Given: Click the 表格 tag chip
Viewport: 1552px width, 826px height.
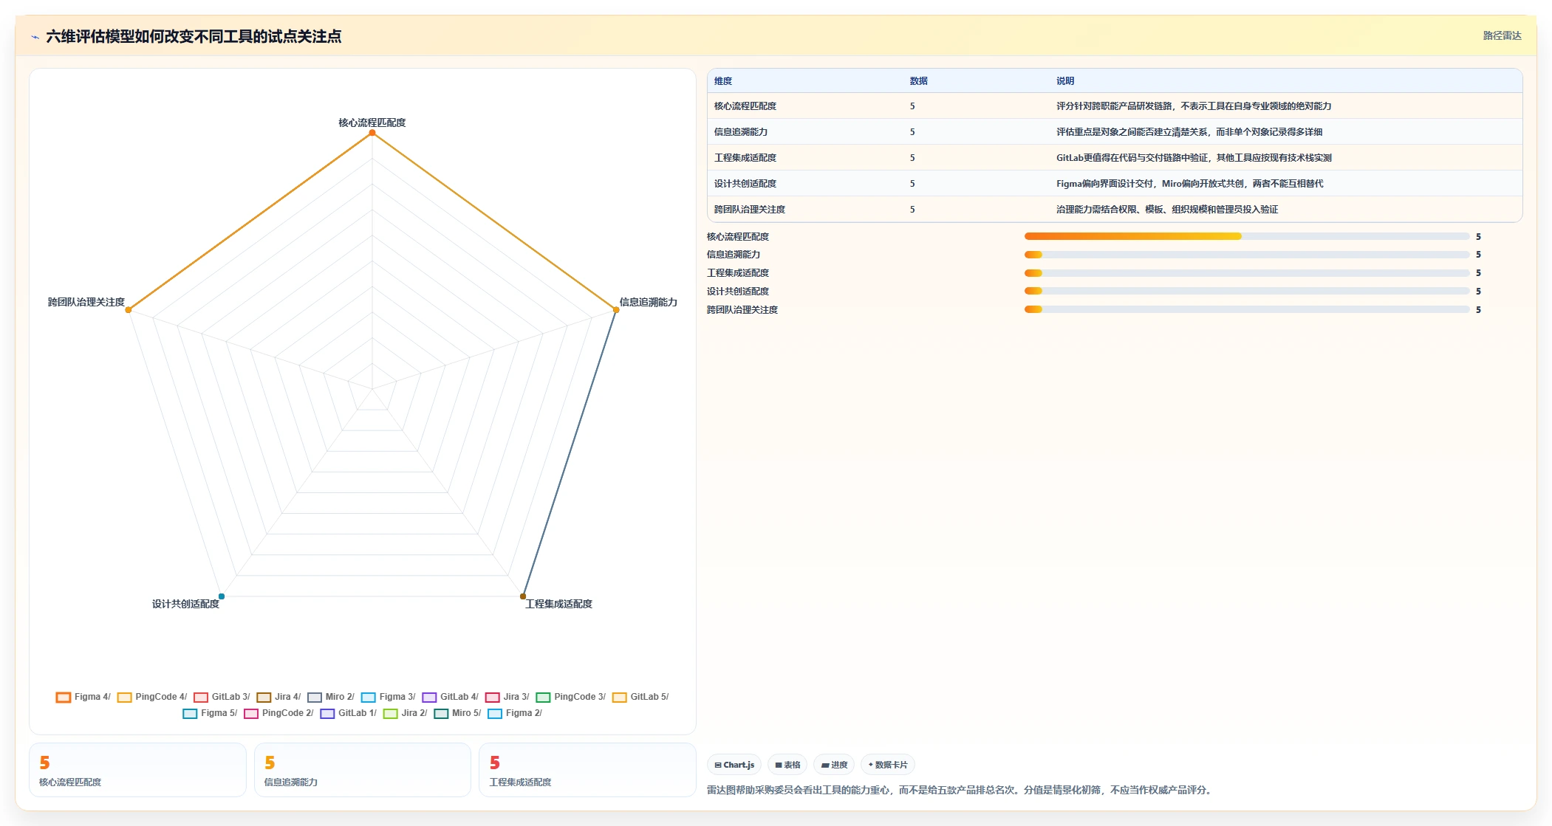Looking at the screenshot, I should (787, 765).
